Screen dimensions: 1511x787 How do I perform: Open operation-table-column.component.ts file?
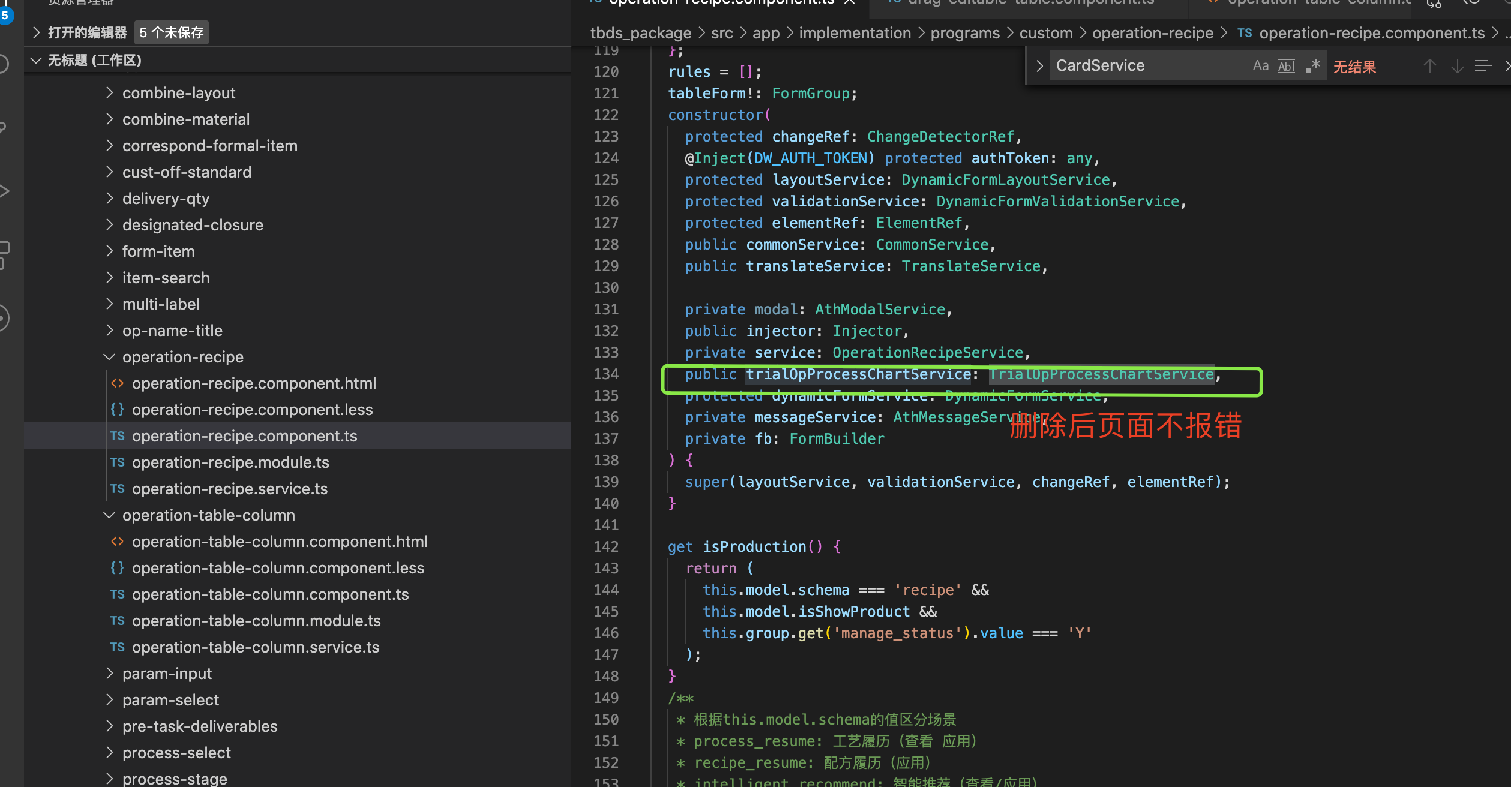click(x=270, y=594)
